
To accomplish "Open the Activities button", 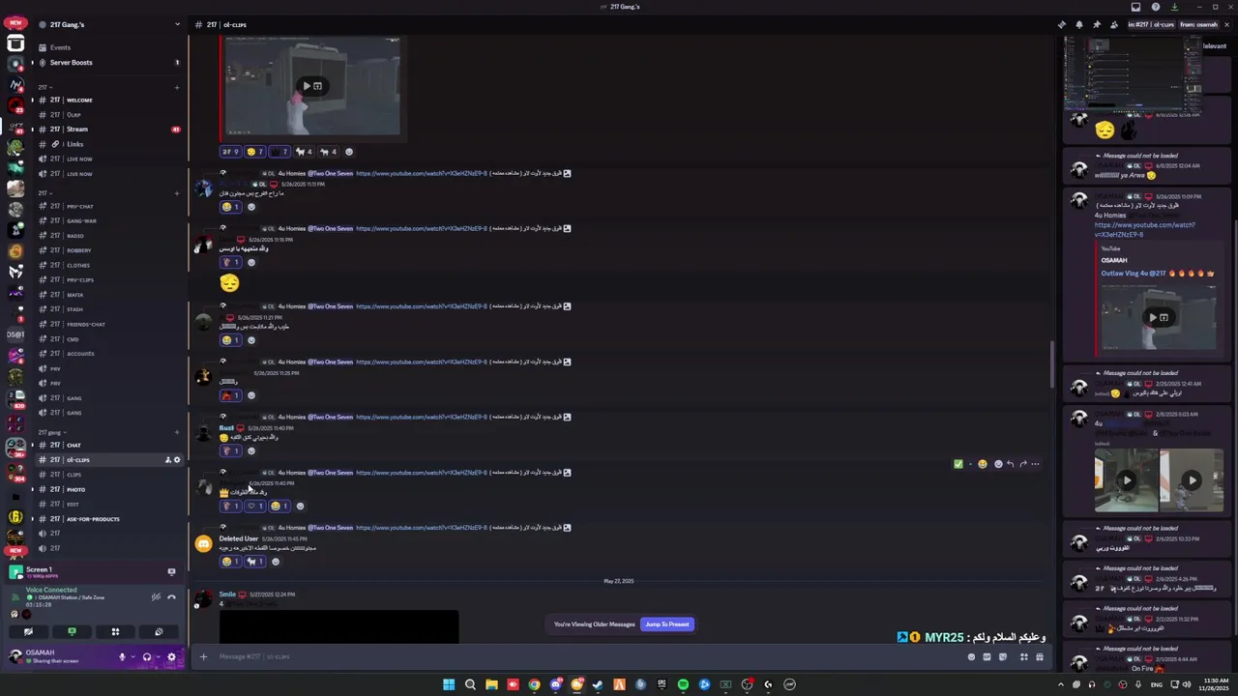I will 115,632.
